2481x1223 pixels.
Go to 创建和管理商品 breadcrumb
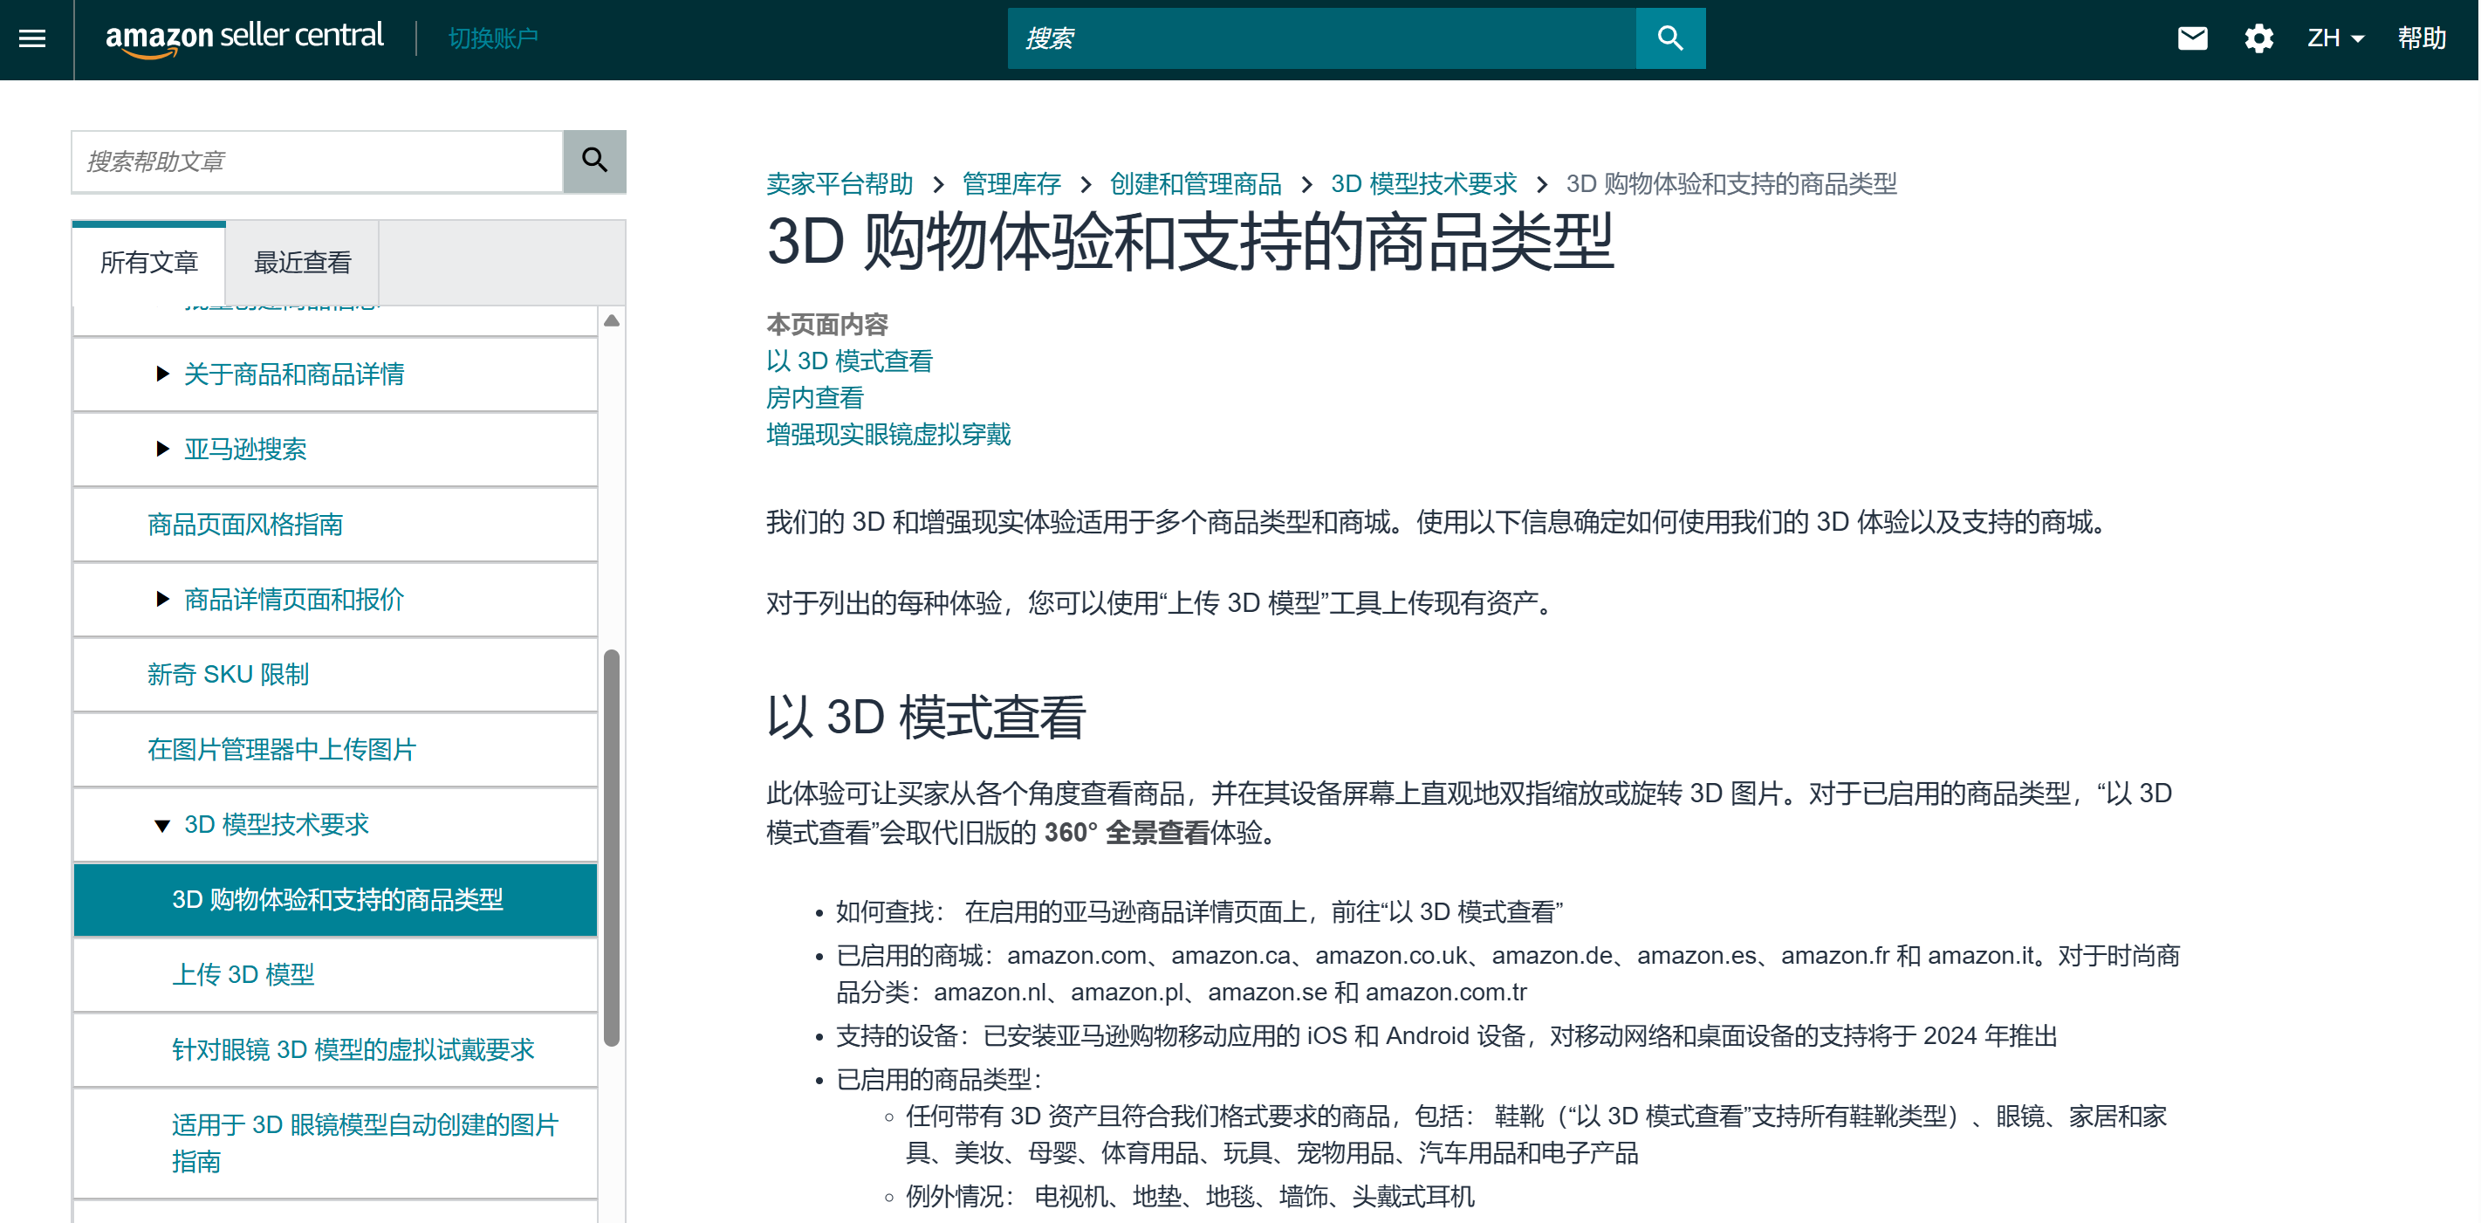[1196, 184]
